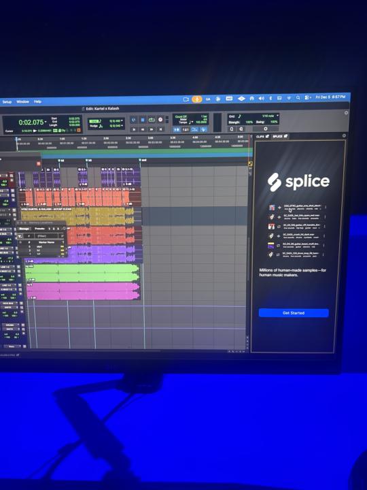Click the Manage button in Memory Locations

(x=24, y=229)
